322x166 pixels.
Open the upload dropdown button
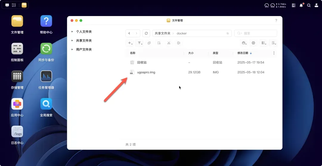(140, 43)
